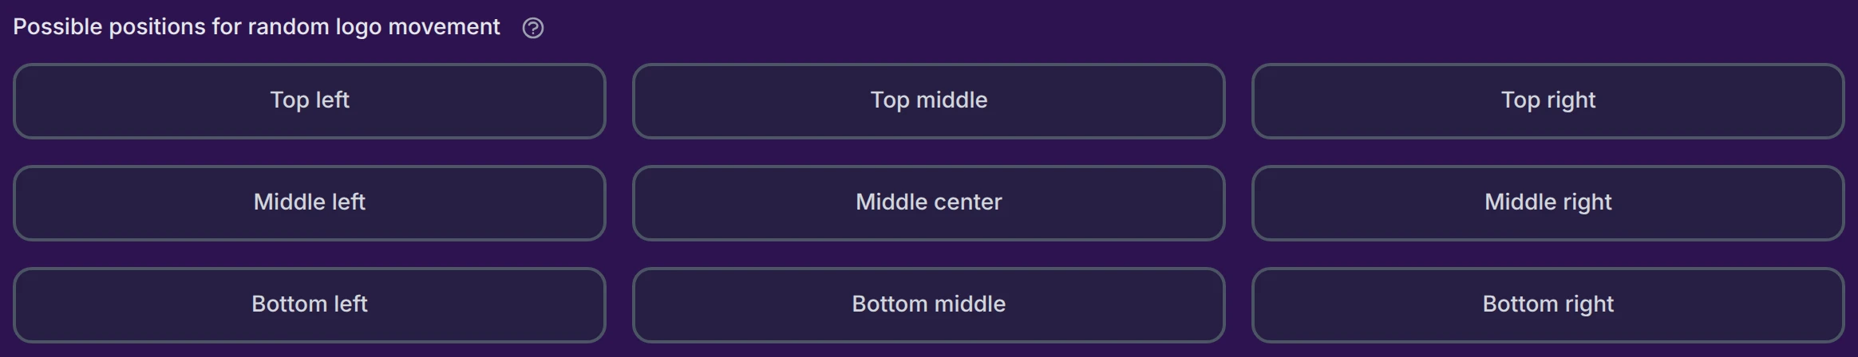The height and width of the screenshot is (357, 1858).
Task: Pick the Middle center logo placement
Action: coord(929,203)
